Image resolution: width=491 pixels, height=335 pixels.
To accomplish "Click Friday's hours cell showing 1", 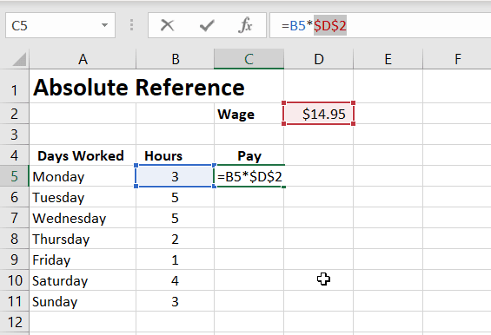I will (x=175, y=259).
